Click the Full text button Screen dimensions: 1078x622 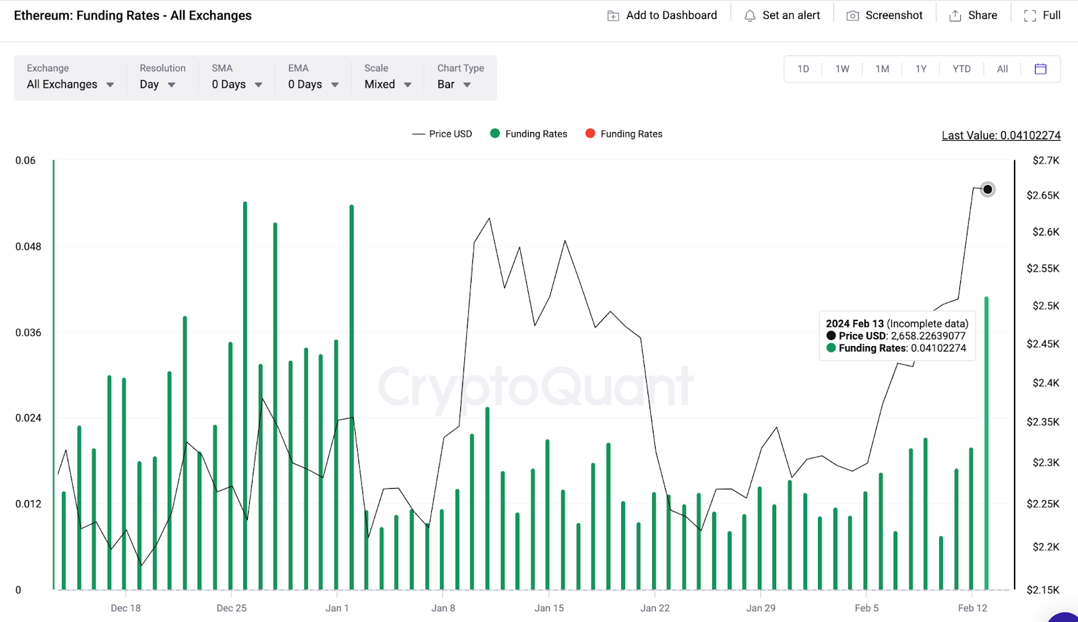(1052, 15)
